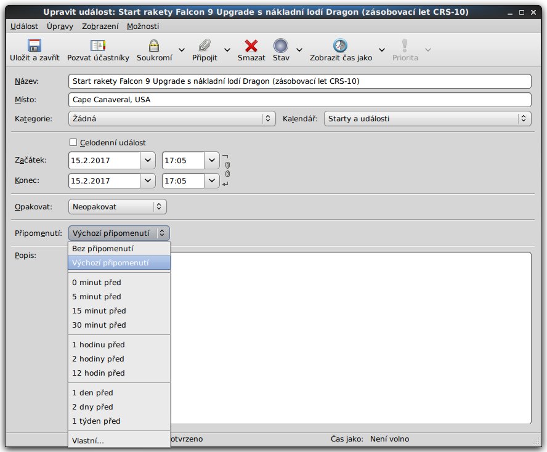547x452 pixels.
Task: Open the Možnosti menu
Action: point(143,26)
